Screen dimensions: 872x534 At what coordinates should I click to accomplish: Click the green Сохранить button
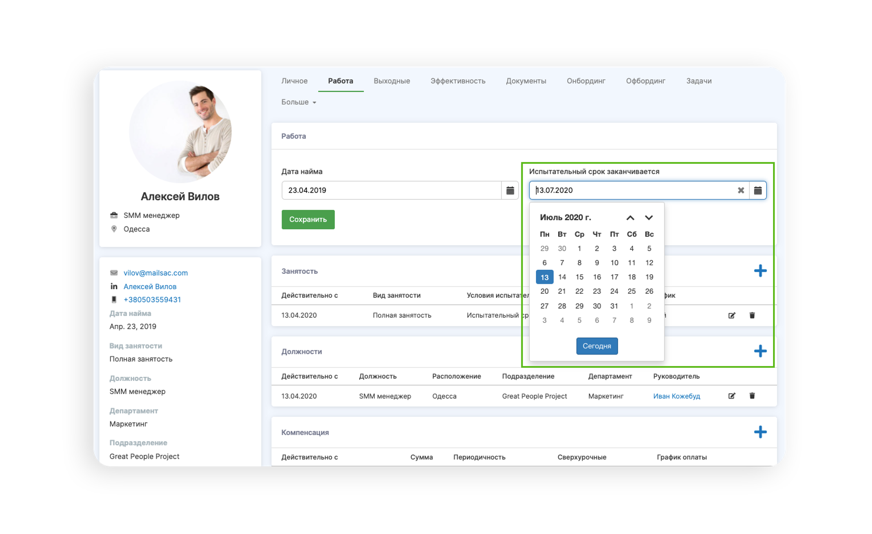pyautogui.click(x=308, y=219)
